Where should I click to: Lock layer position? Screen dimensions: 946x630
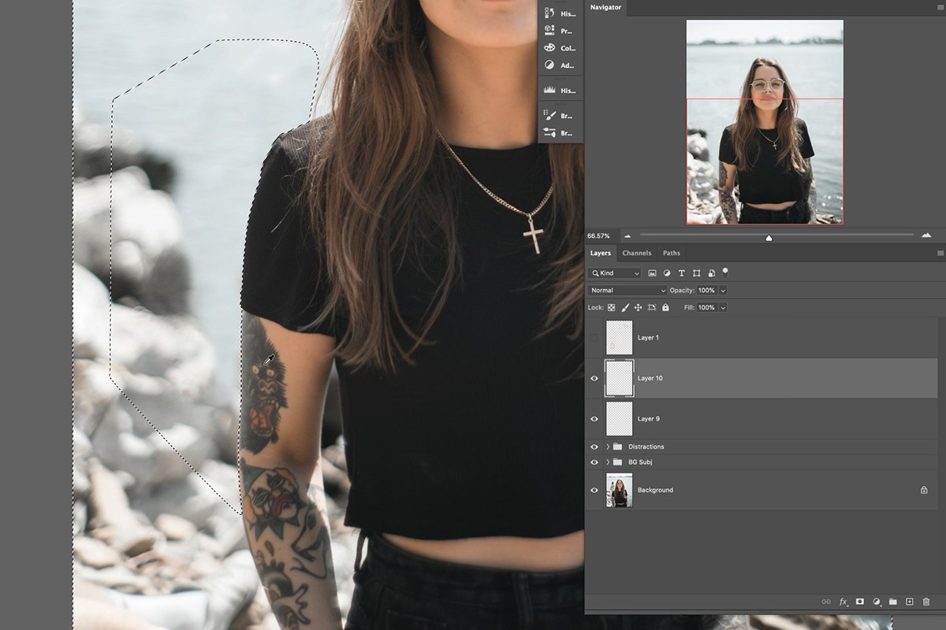639,308
